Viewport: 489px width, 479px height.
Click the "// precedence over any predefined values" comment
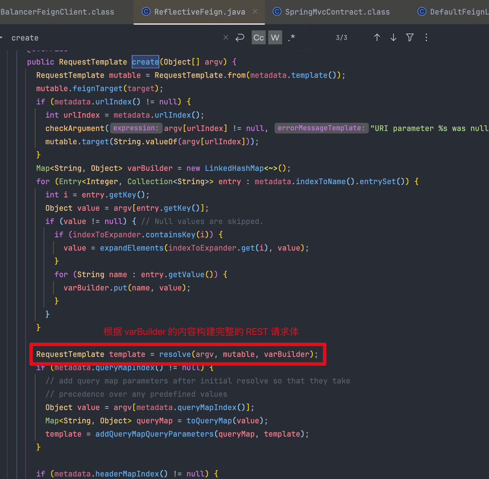pos(136,394)
